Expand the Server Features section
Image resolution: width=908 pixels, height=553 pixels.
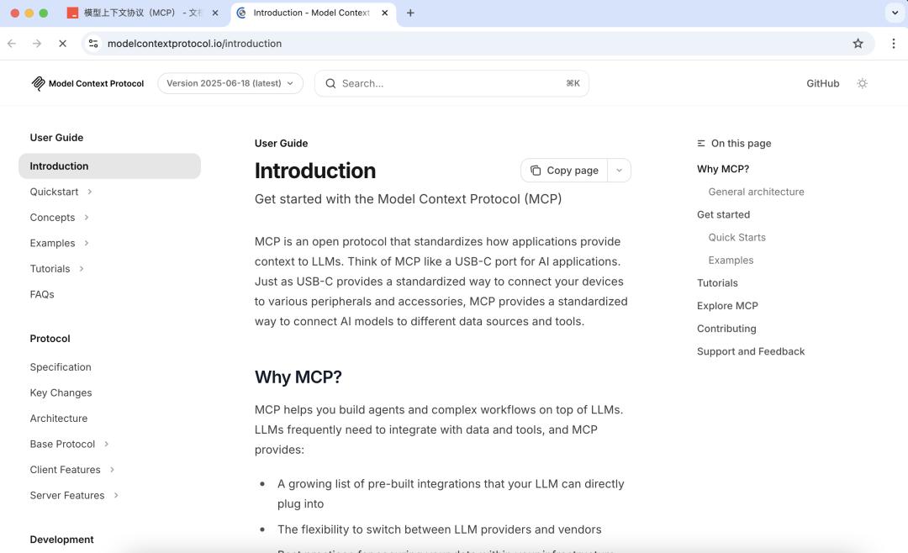116,495
